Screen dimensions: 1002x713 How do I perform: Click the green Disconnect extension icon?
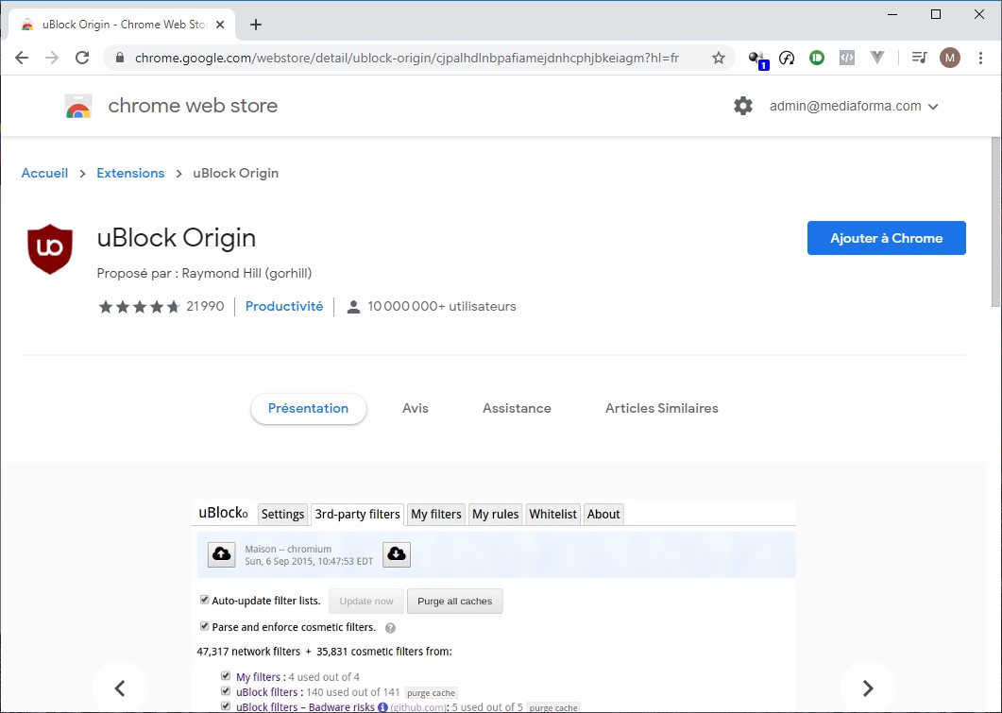tap(817, 58)
